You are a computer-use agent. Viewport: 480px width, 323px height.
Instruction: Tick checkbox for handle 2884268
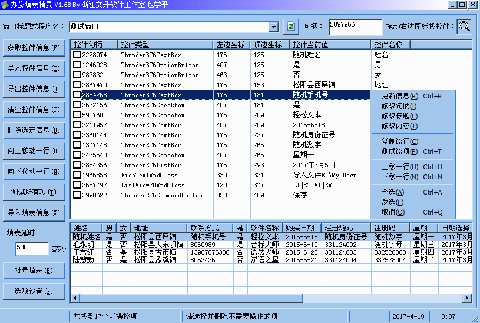(77, 95)
